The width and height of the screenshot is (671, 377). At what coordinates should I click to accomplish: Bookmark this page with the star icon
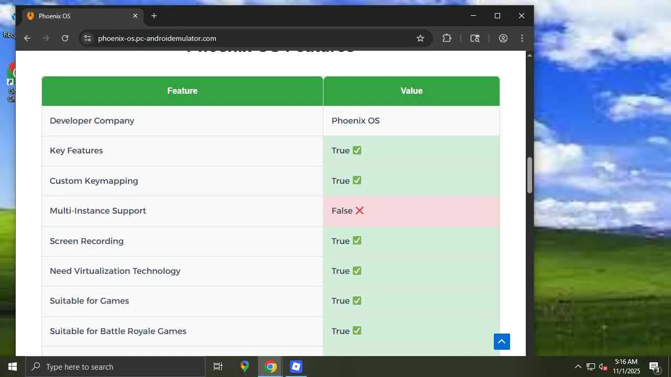coord(420,38)
